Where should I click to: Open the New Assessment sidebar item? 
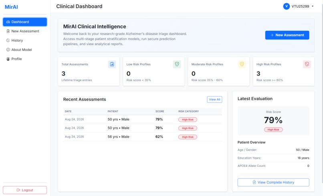pos(25,31)
